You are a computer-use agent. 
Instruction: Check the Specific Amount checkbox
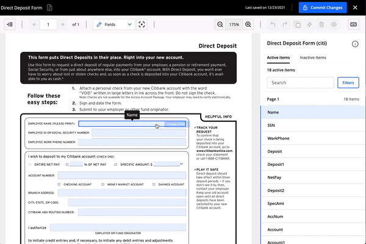pos(115,165)
